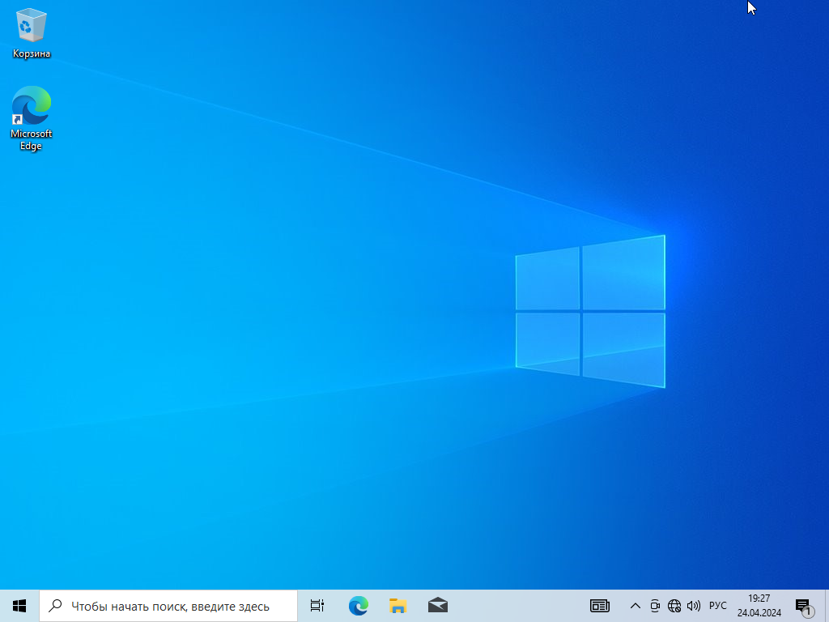
Task: Open the Mail app on taskbar
Action: click(437, 605)
